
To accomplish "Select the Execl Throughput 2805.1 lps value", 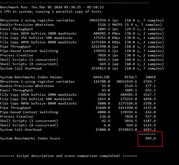I will pyautogui.click(x=108, y=29).
